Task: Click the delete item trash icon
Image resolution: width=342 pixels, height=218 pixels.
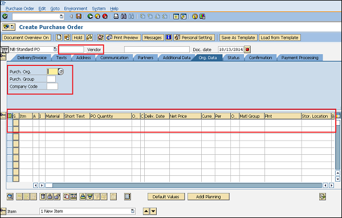Action: (x=43, y=197)
